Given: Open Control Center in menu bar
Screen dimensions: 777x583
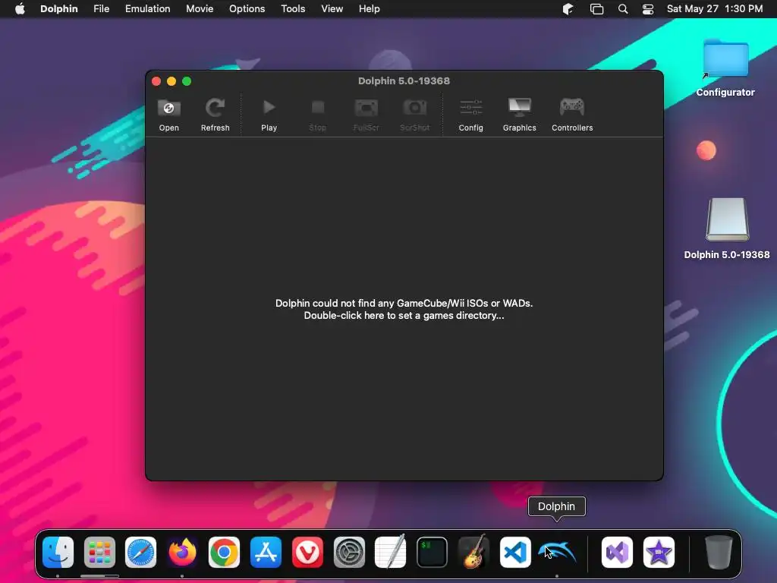Looking at the screenshot, I should pyautogui.click(x=648, y=9).
